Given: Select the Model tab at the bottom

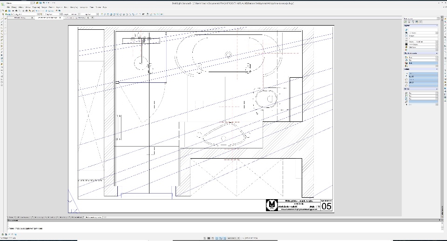Looking at the screenshot, I should [x=11, y=217].
